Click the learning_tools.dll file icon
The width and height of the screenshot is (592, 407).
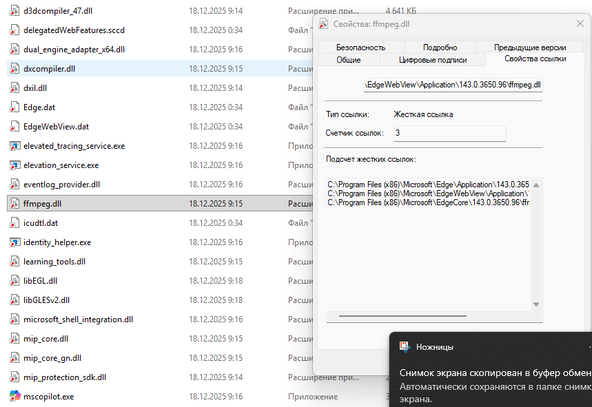tap(14, 262)
